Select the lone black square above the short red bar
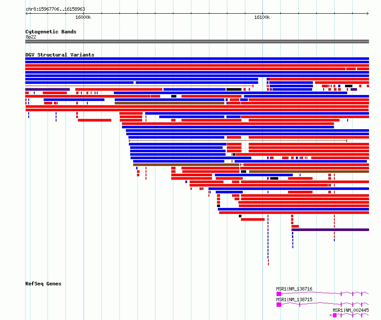 [240, 216]
